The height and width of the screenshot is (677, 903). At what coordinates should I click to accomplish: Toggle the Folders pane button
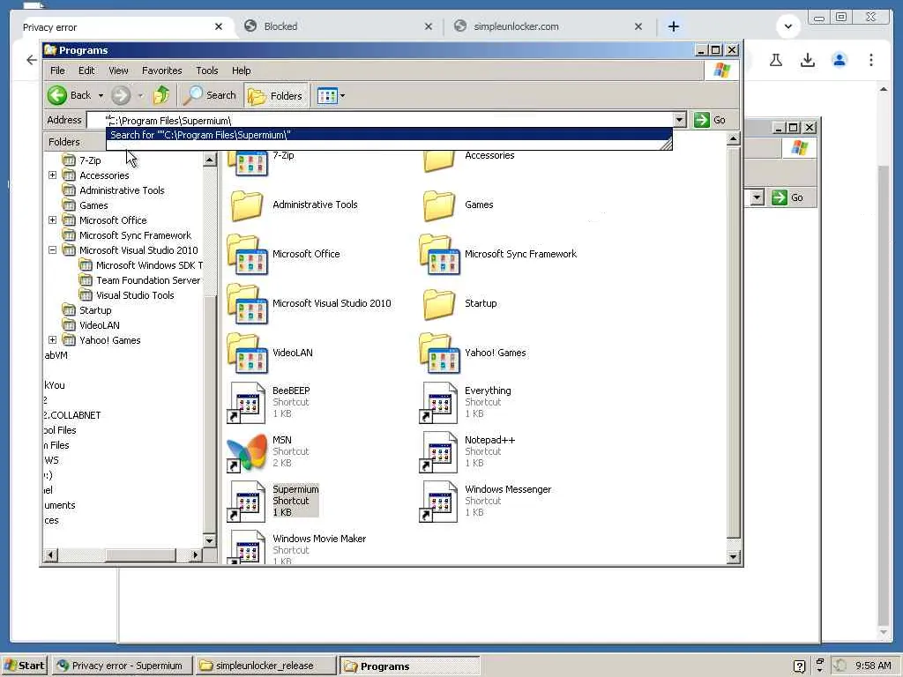(276, 95)
